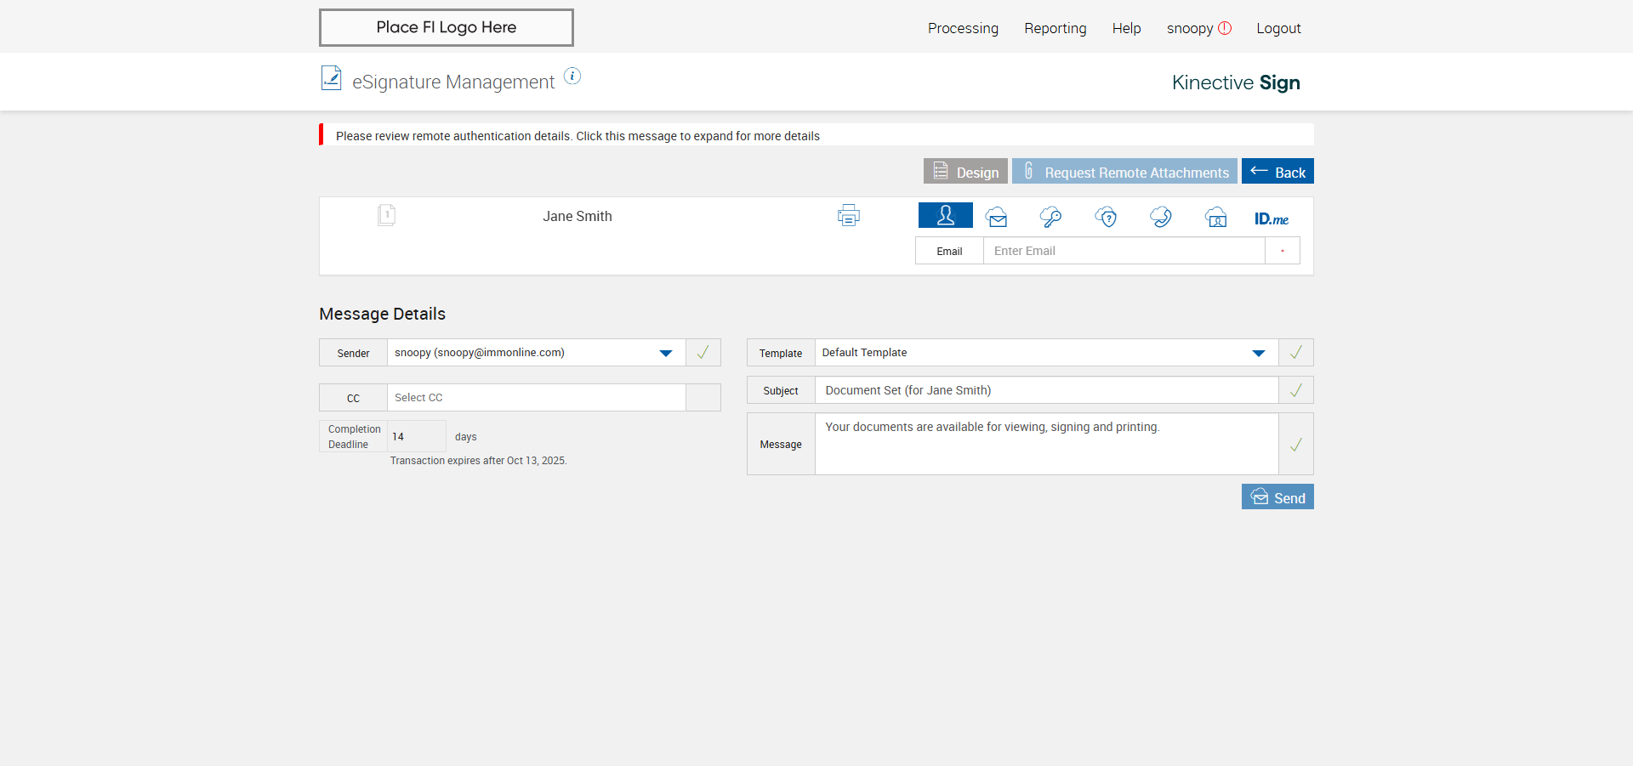Click the Send button
This screenshot has height=766, width=1633.
tap(1277, 497)
